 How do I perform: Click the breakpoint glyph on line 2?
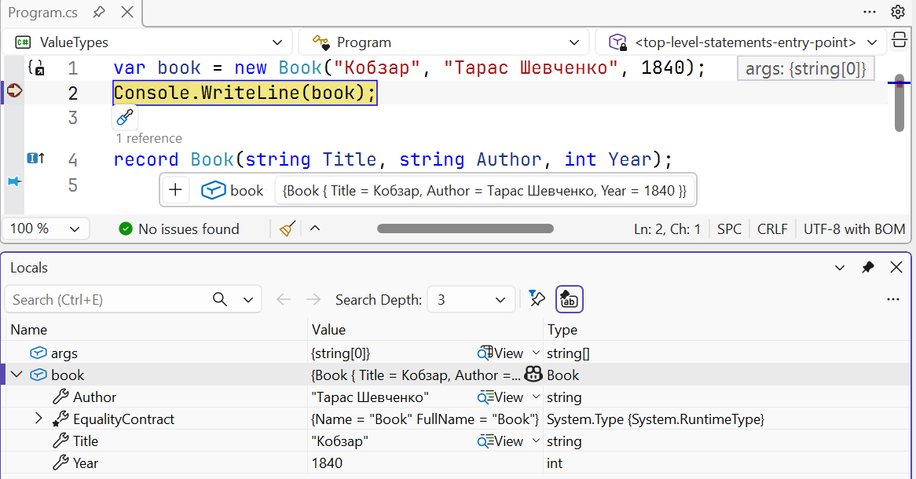pyautogui.click(x=14, y=90)
